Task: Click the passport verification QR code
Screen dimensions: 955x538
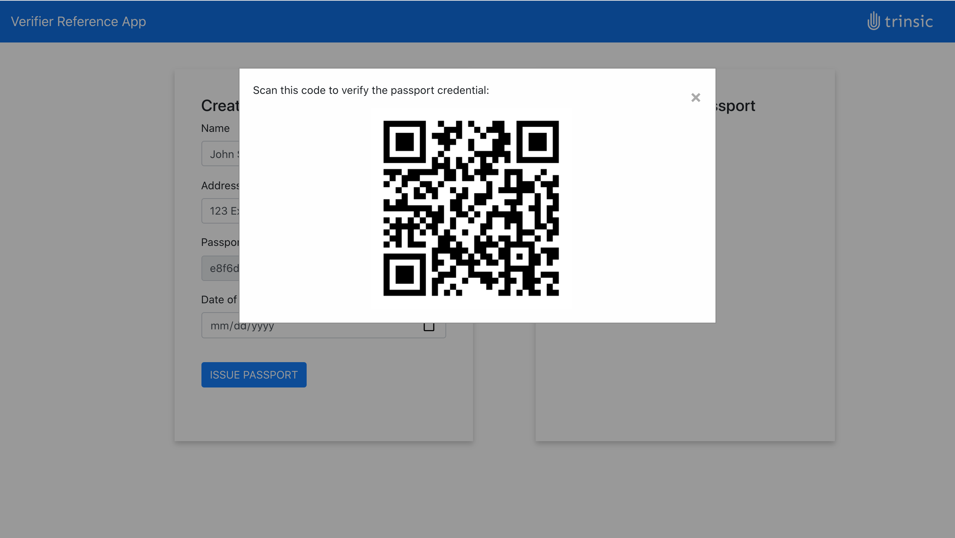Action: [x=471, y=208]
